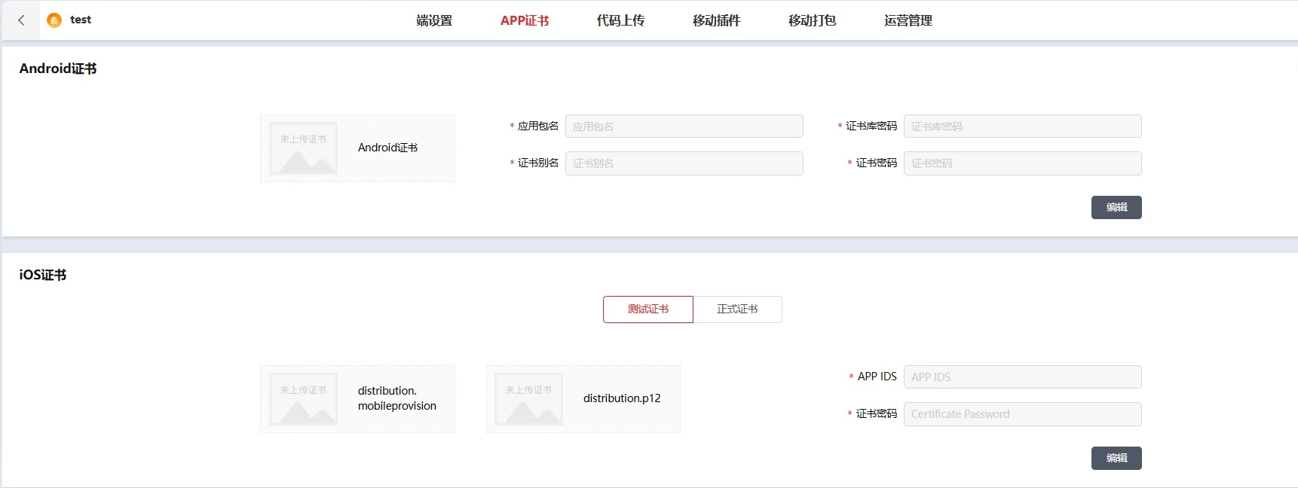Focus the APP IDS input field

pyautogui.click(x=1023, y=377)
